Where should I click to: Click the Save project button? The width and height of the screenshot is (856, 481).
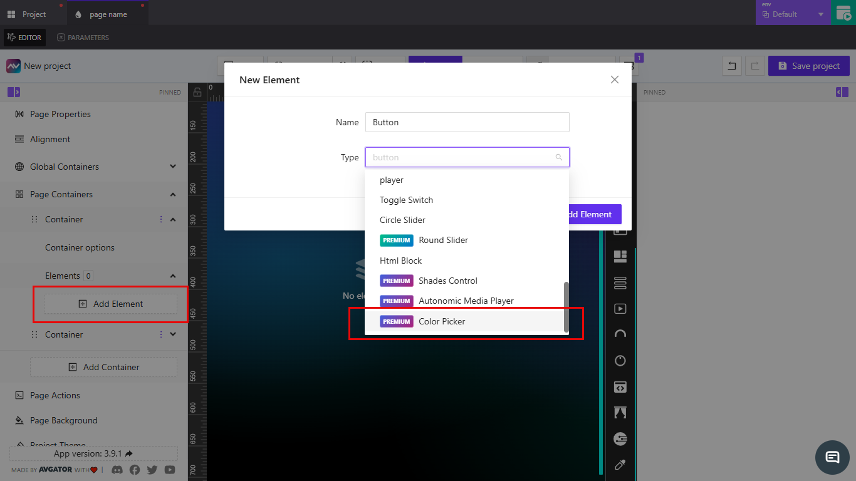[x=808, y=65]
